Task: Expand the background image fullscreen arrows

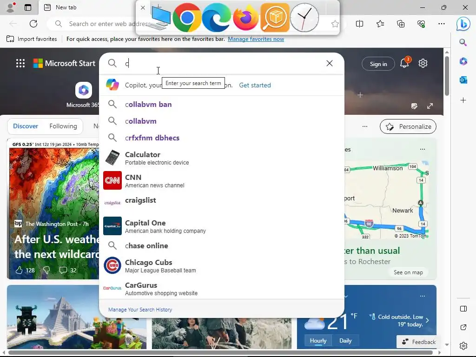Action: (x=430, y=106)
